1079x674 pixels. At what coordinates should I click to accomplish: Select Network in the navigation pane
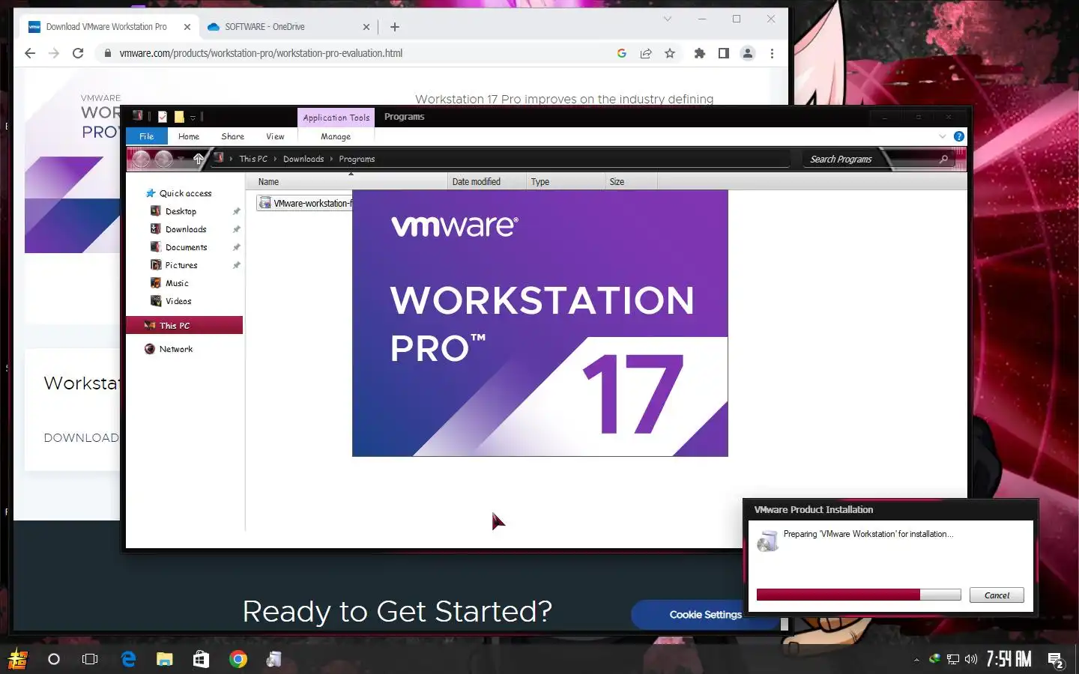coord(169,349)
